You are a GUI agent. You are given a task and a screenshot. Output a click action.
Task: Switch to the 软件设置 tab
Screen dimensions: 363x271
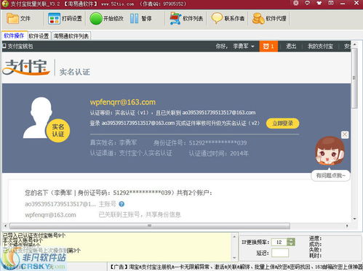point(39,36)
